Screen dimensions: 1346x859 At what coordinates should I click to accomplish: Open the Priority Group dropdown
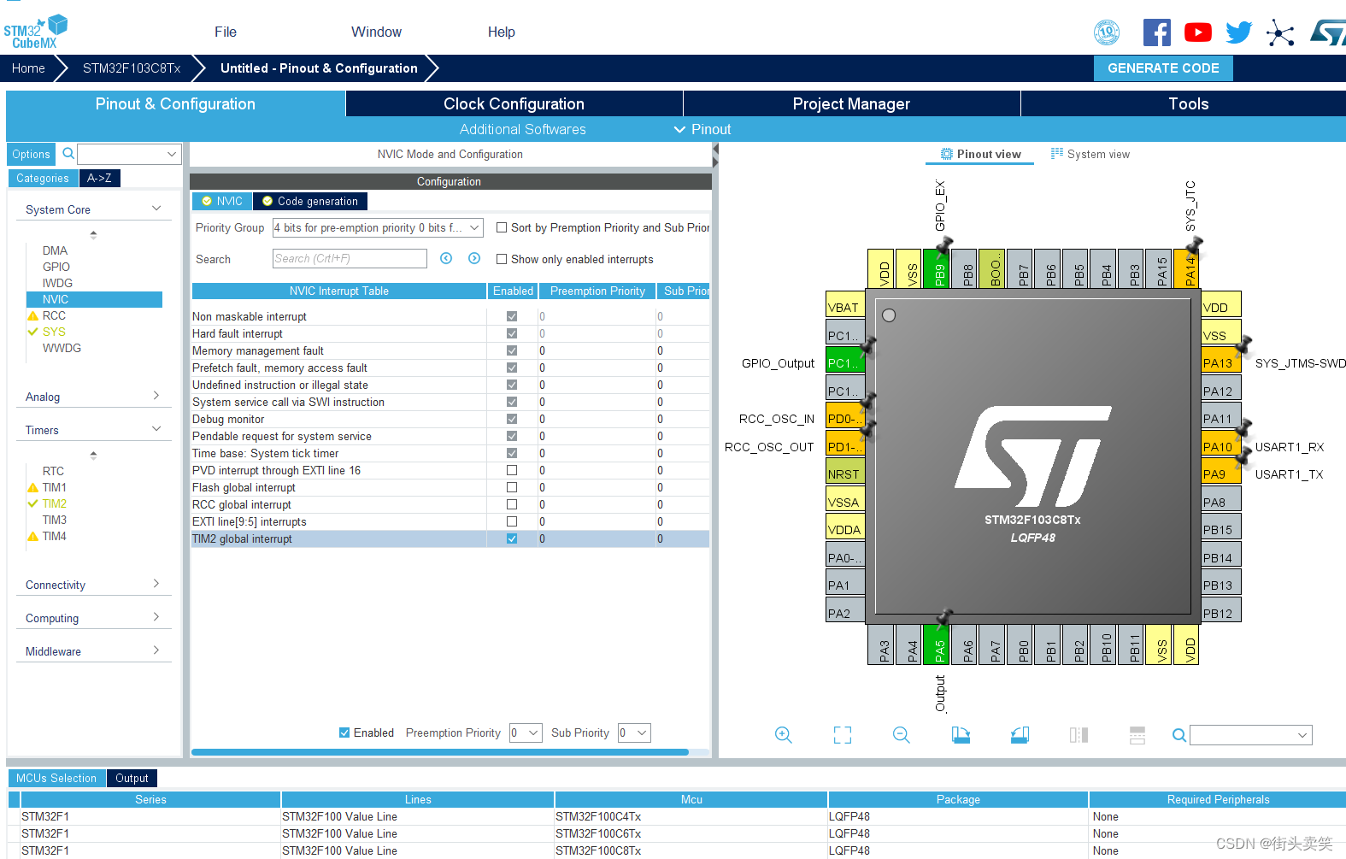[x=378, y=227]
